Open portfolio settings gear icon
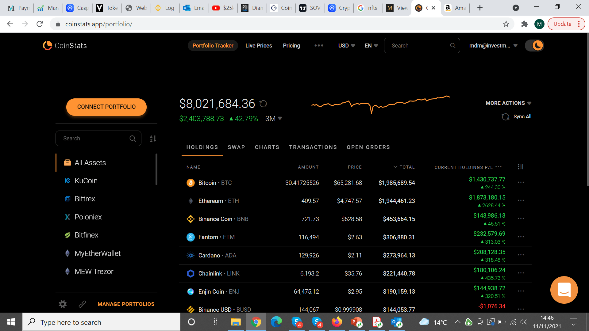589x331 pixels. [x=63, y=304]
